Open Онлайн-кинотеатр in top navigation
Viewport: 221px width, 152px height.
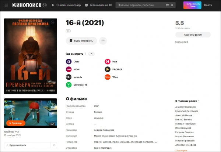click(66, 5)
